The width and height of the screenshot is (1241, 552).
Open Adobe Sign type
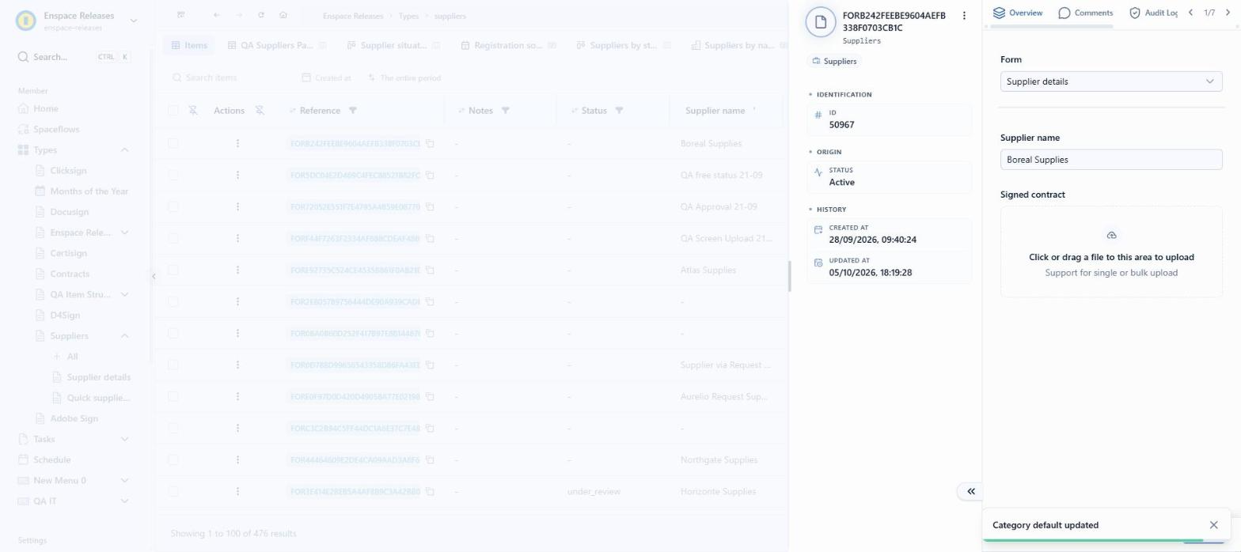[x=74, y=418]
